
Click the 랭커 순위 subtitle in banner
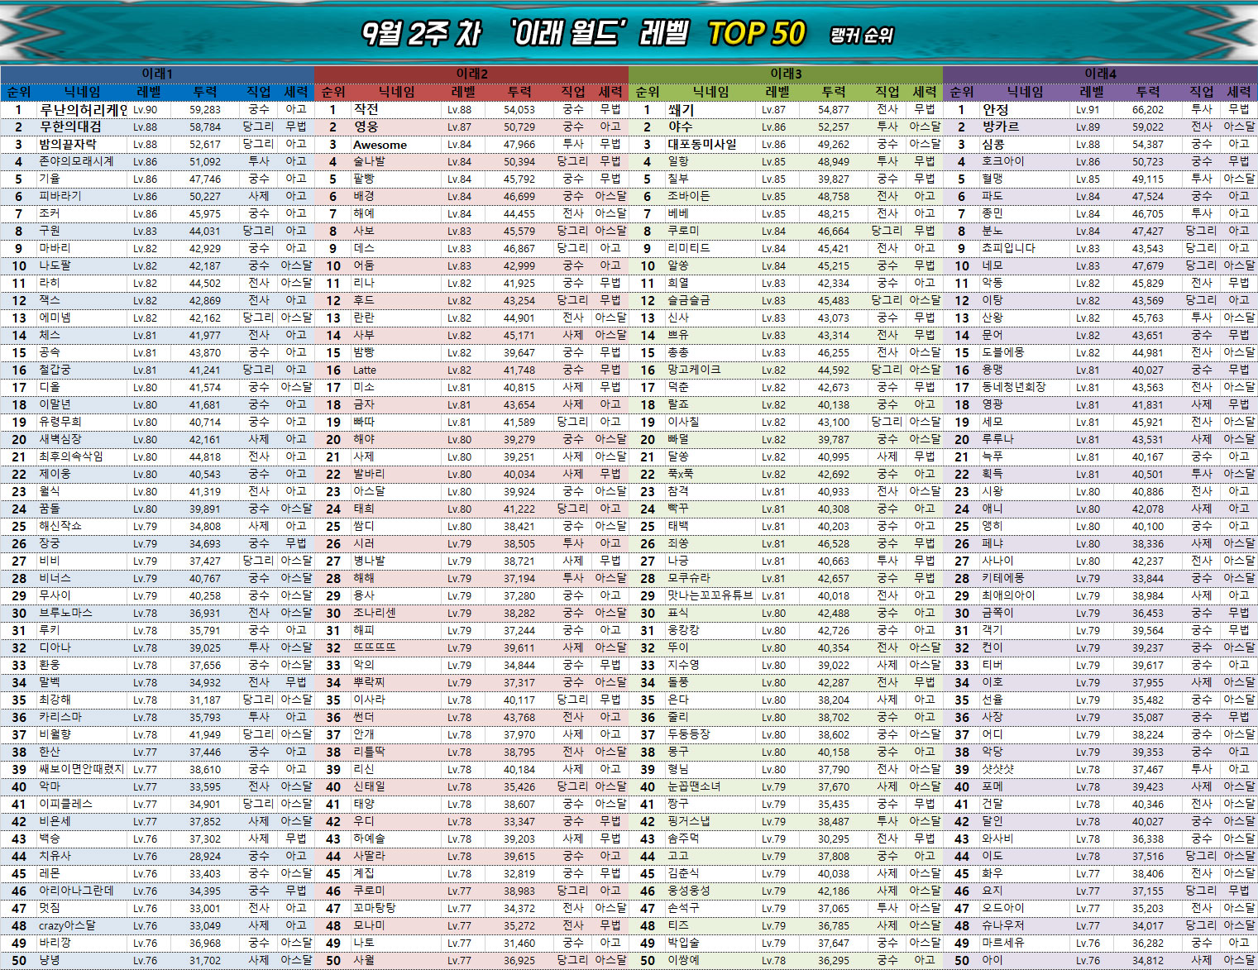(x=862, y=36)
